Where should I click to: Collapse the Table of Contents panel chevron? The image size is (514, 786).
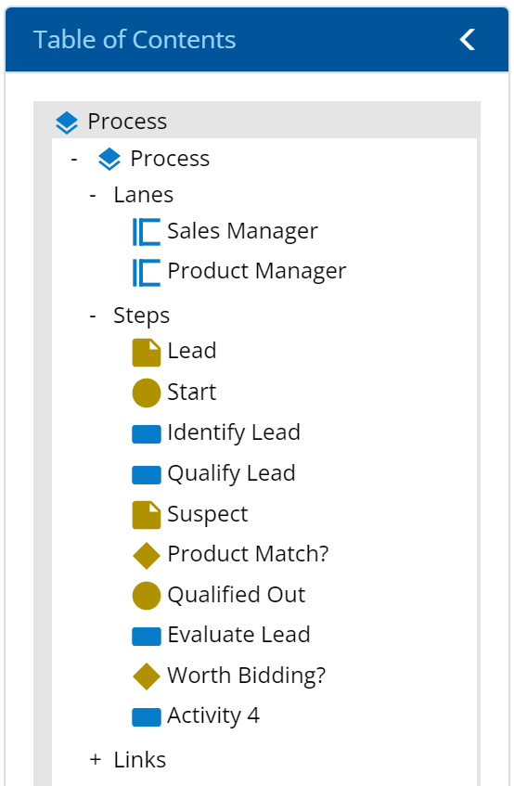(468, 40)
